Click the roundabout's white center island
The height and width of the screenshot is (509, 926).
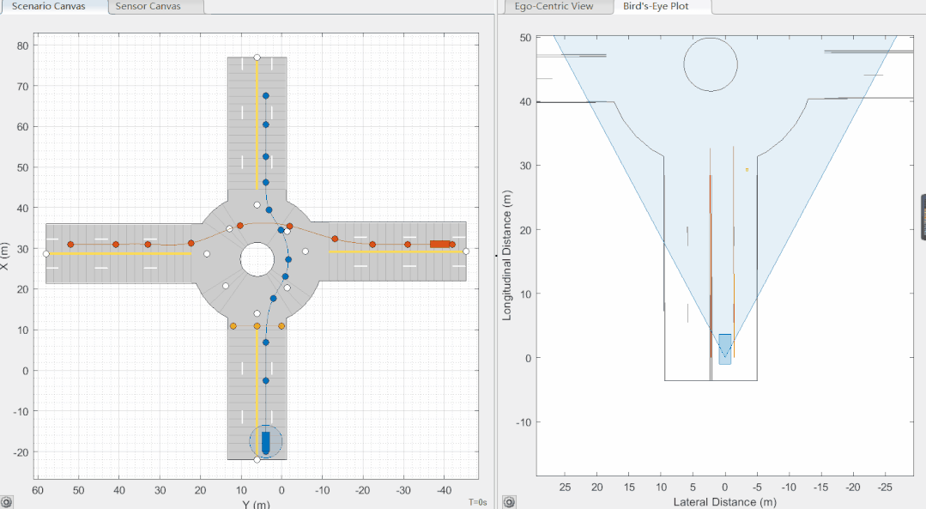tap(257, 259)
